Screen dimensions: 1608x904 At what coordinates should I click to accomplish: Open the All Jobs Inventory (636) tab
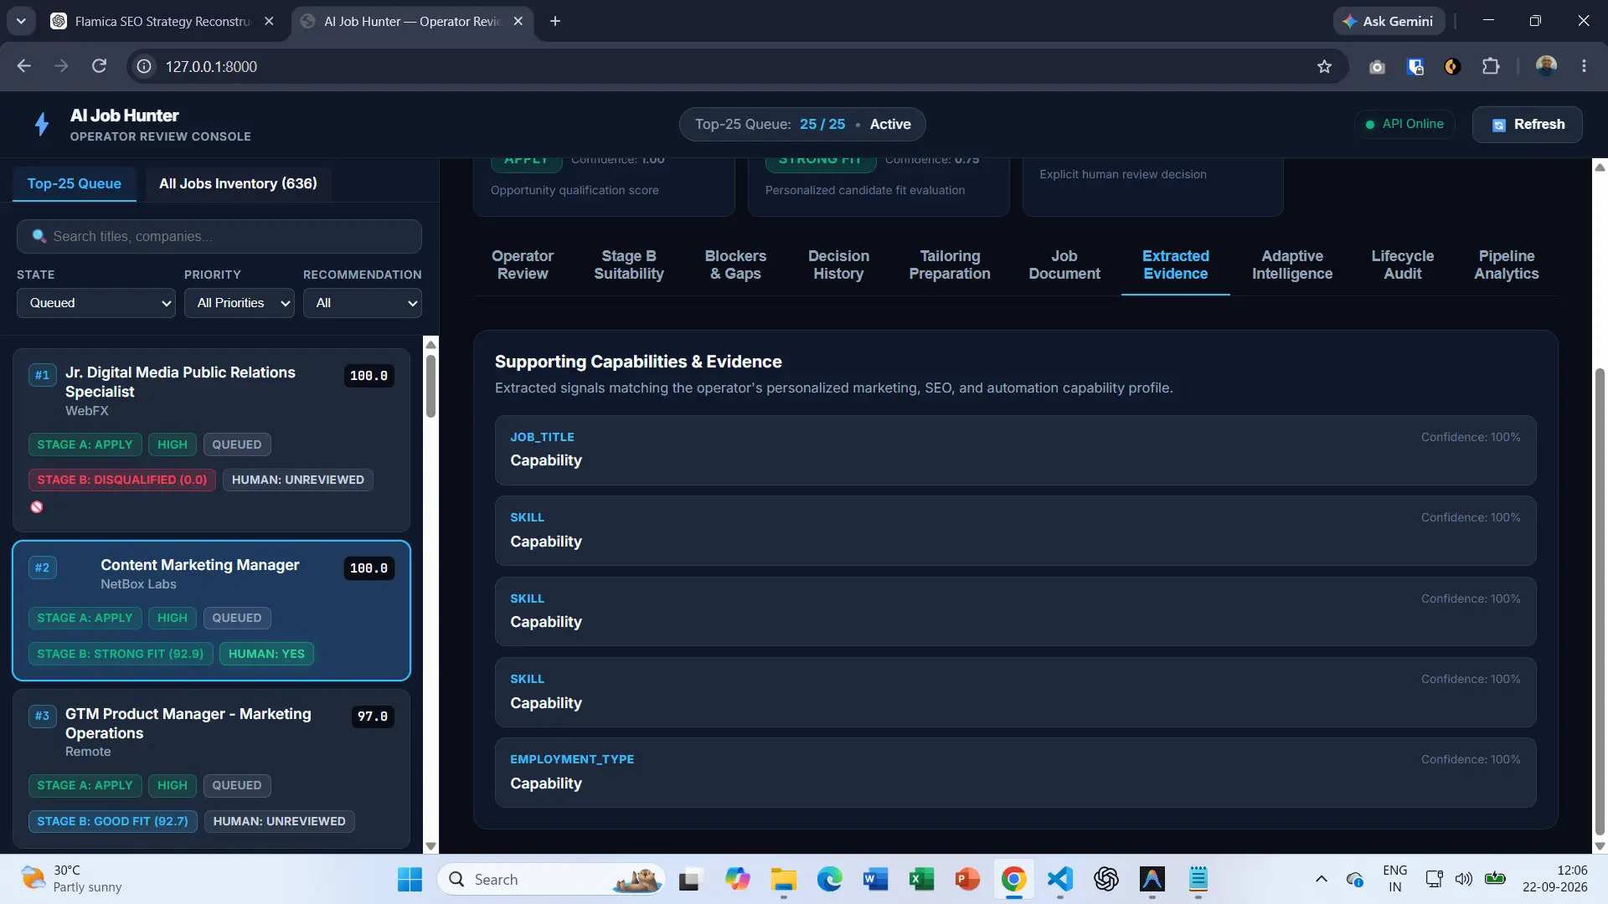click(x=238, y=183)
